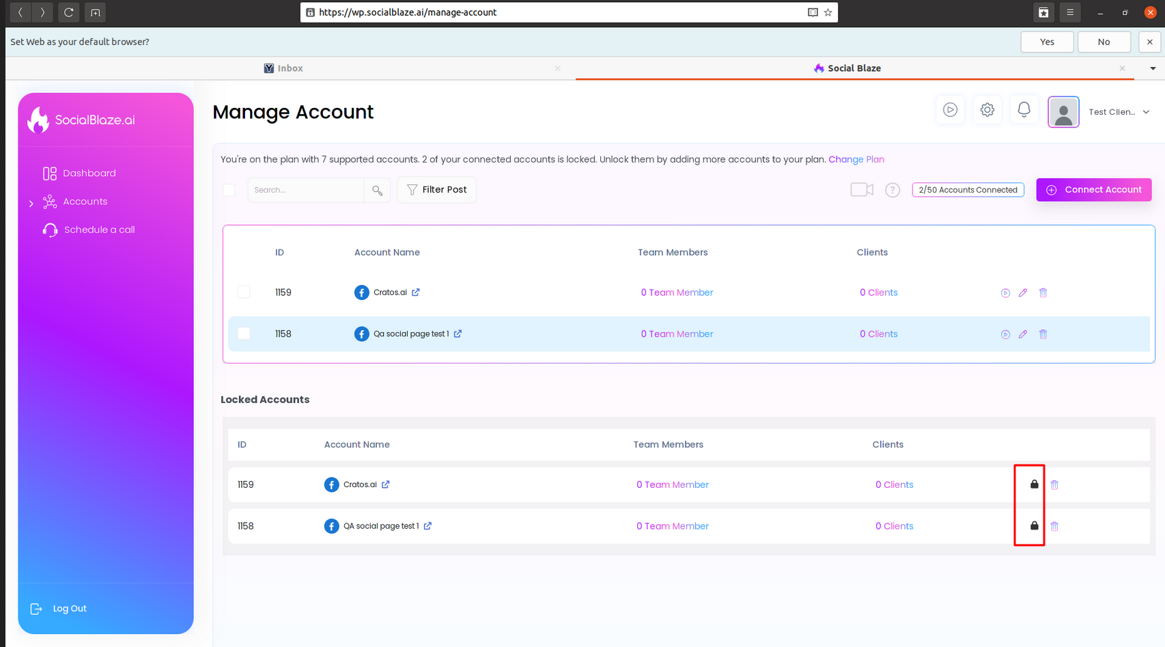Open Schedule a call in the sidebar
Image resolution: width=1165 pixels, height=647 pixels.
(x=89, y=230)
